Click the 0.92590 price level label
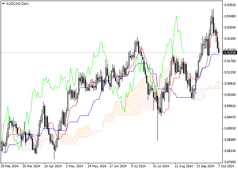 click(230, 39)
